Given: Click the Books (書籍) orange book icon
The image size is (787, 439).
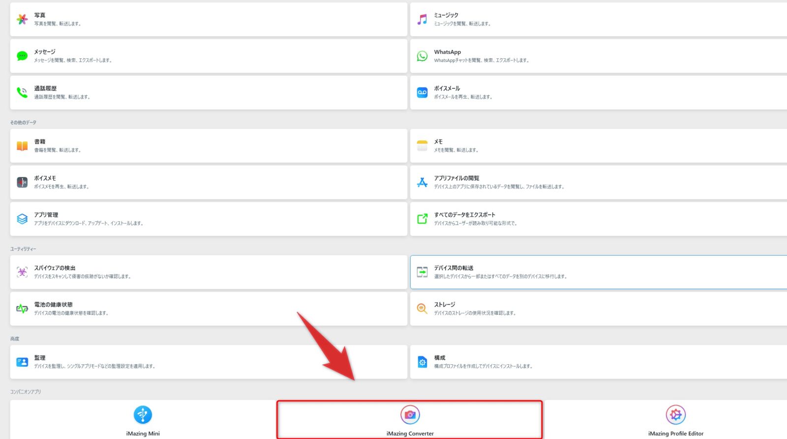Looking at the screenshot, I should pos(22,146).
